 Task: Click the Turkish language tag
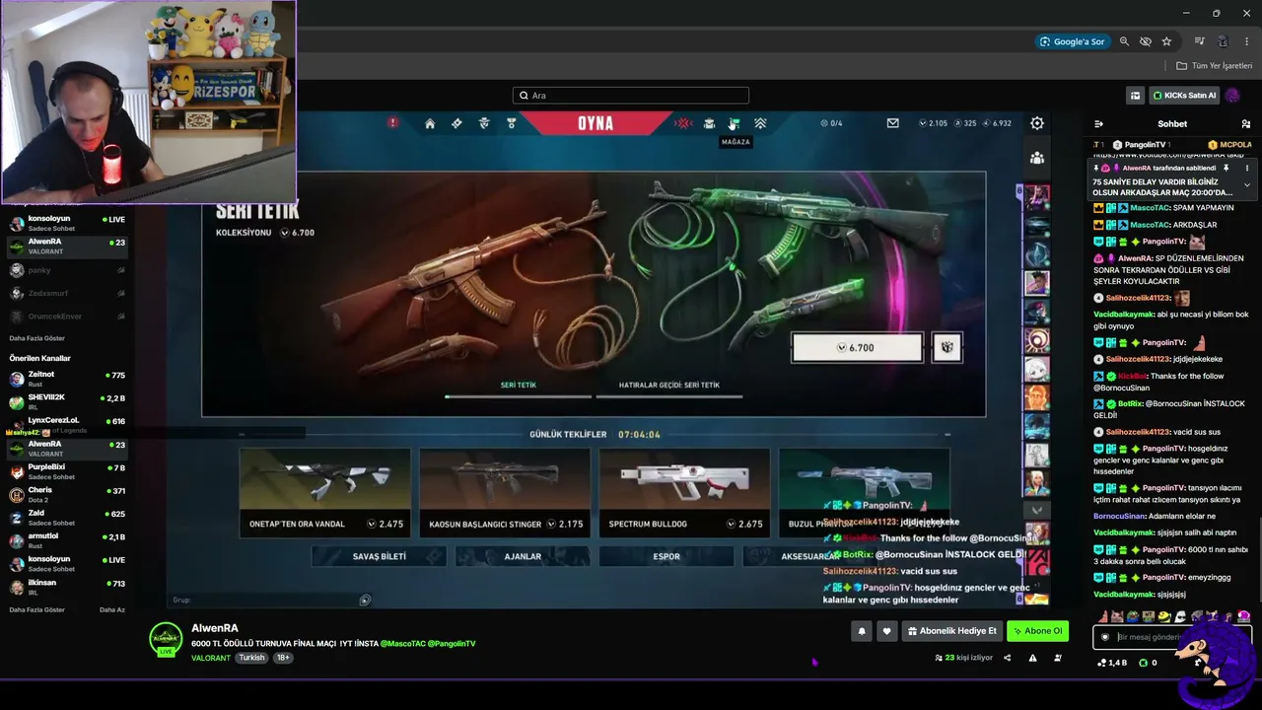pos(251,658)
